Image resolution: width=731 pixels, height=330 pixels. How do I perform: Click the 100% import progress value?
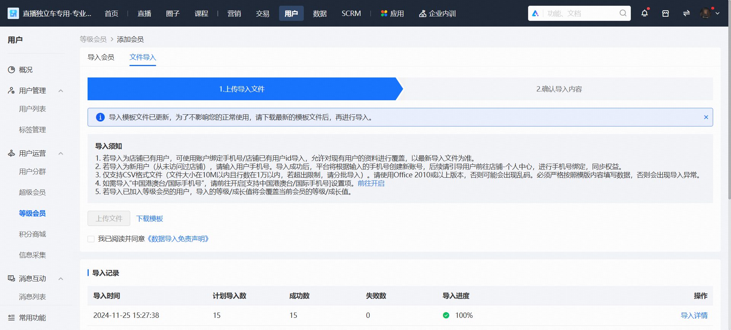[464, 316]
